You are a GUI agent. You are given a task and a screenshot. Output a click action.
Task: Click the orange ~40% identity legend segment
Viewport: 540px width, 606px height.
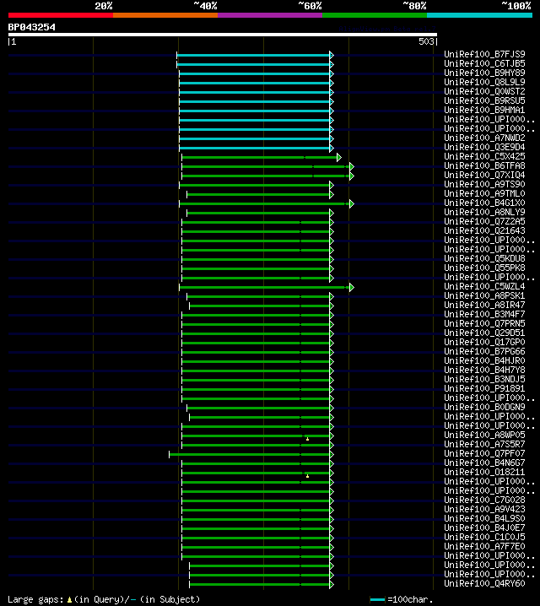(165, 15)
